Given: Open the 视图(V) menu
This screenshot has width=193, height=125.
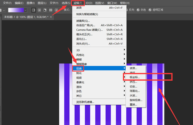Looking at the screenshot, I should tap(100, 3).
